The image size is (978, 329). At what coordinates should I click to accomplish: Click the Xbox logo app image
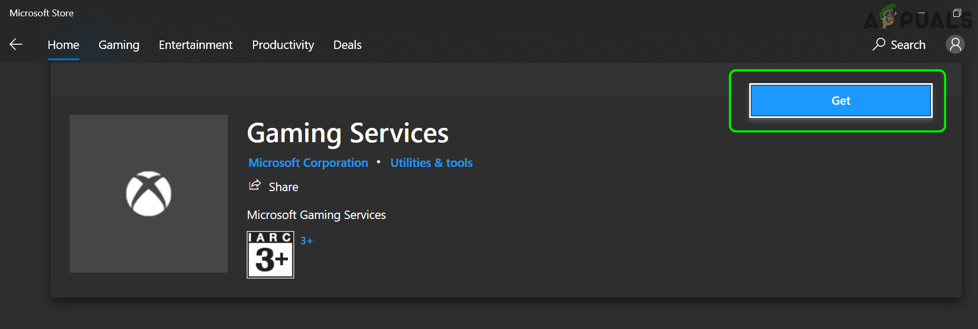point(149,194)
